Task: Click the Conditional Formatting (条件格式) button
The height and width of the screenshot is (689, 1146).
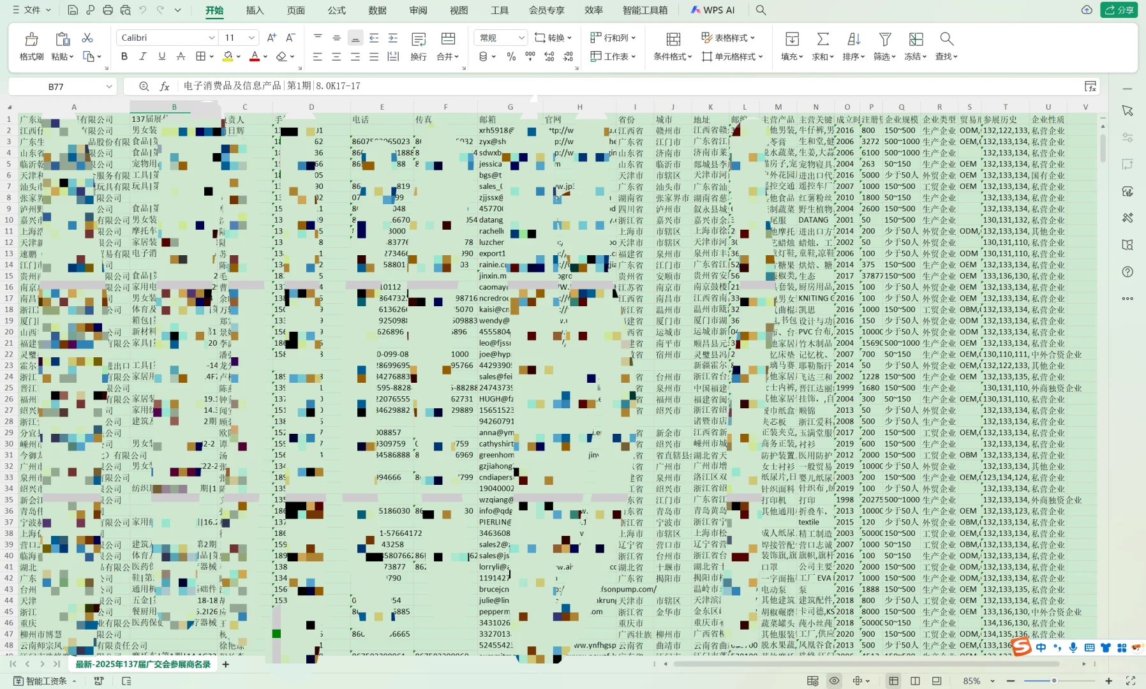Action: click(x=673, y=46)
